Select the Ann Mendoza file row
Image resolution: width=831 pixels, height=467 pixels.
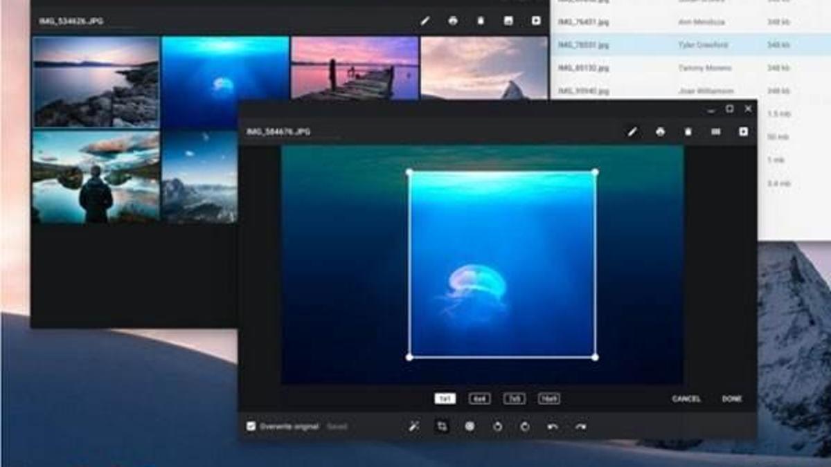tap(690, 22)
